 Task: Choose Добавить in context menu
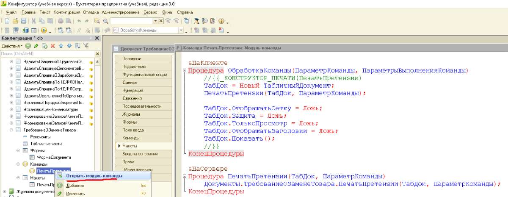(x=103, y=185)
